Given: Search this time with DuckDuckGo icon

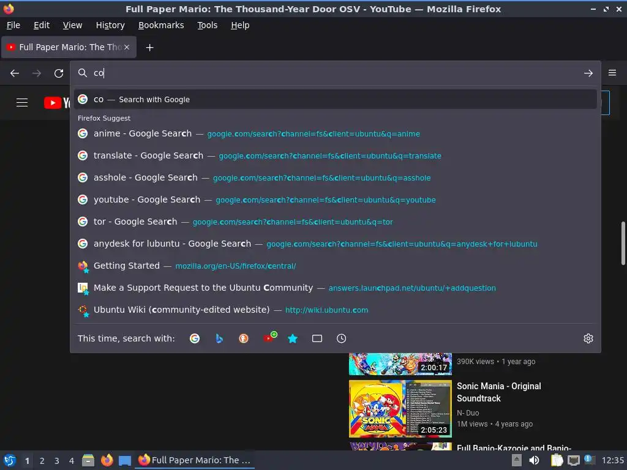Looking at the screenshot, I should (x=244, y=338).
